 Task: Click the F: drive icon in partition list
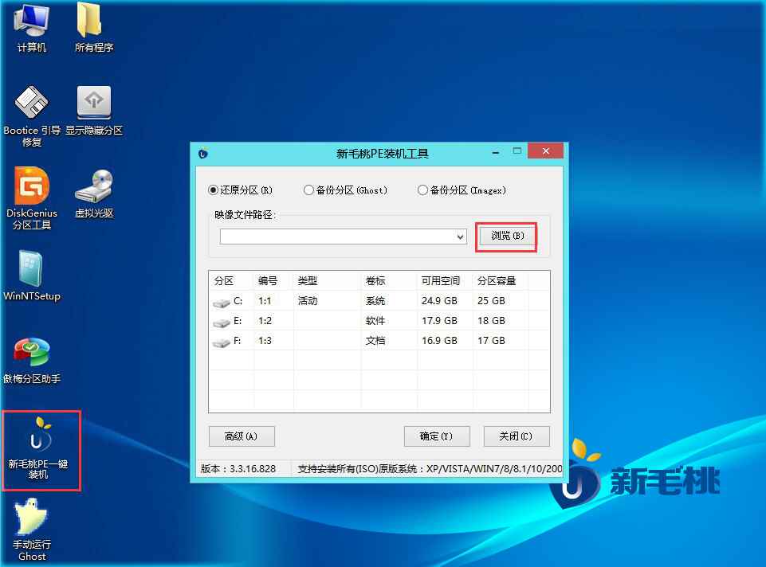[x=222, y=342]
